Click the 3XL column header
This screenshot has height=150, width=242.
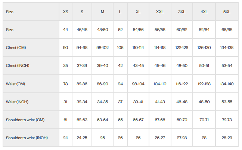click(x=182, y=12)
